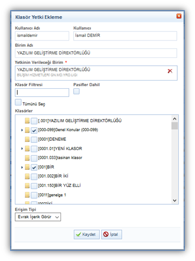Click folder icon of [0011]genelge 1
Screen dimensions: 195x261
tap(27, 195)
